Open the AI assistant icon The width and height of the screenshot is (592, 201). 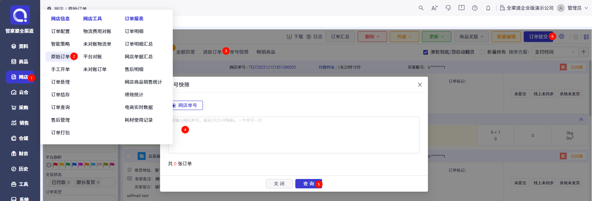tap(435, 8)
